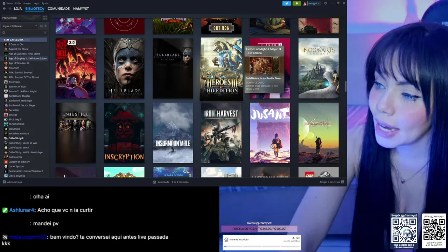448x252 pixels.
Task: Expand the Jogos e Softwares dropdown
Action: click(x=19, y=26)
